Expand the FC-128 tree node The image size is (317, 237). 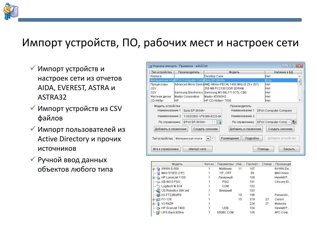(x=154, y=200)
